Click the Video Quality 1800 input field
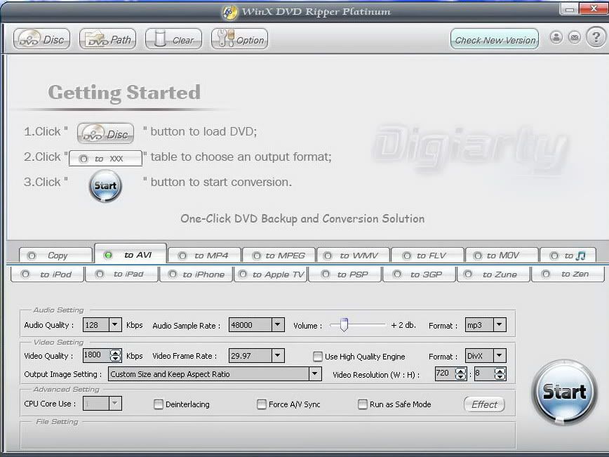609x457 pixels. (96, 355)
